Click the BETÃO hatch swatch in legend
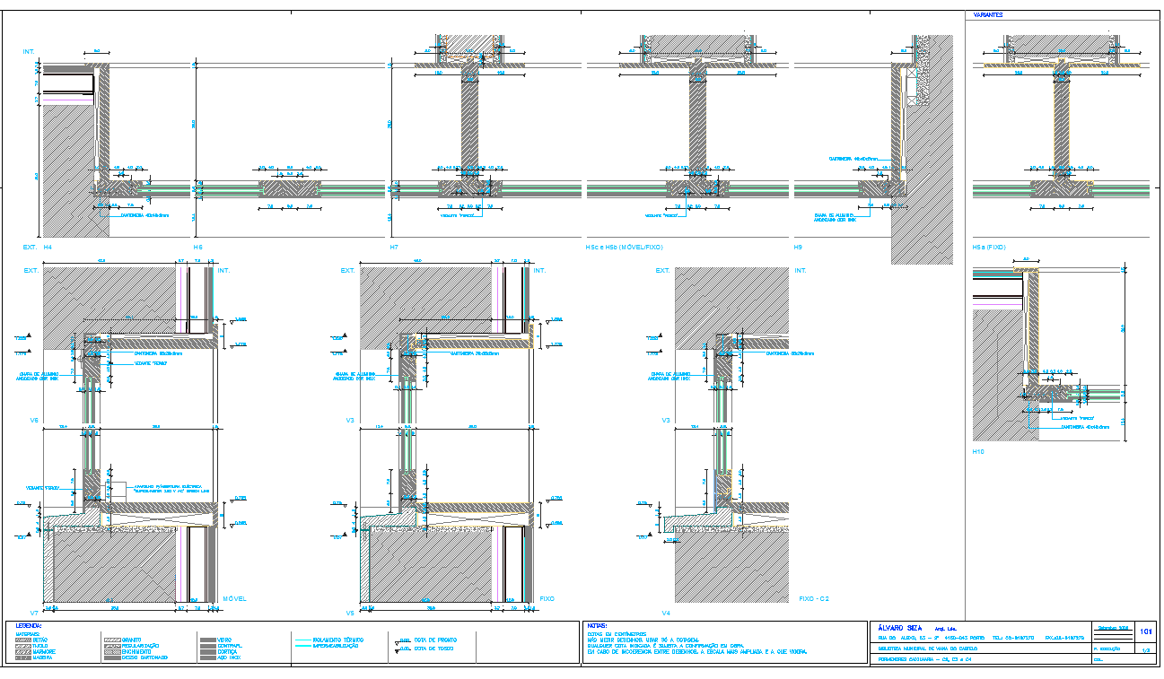This screenshot has height=679, width=1164. pyautogui.click(x=23, y=640)
